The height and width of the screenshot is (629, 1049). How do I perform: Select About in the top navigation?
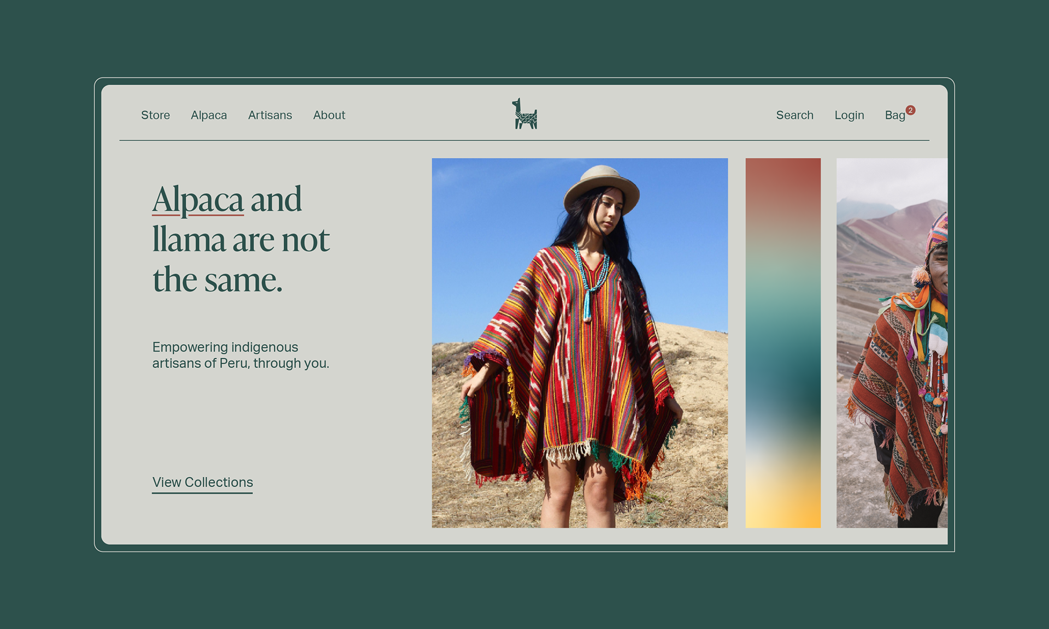[329, 115]
